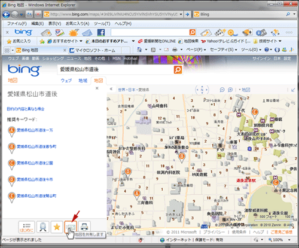Click the Print icon in the IE command bar
Screen dimensions: 299x248
175,50
